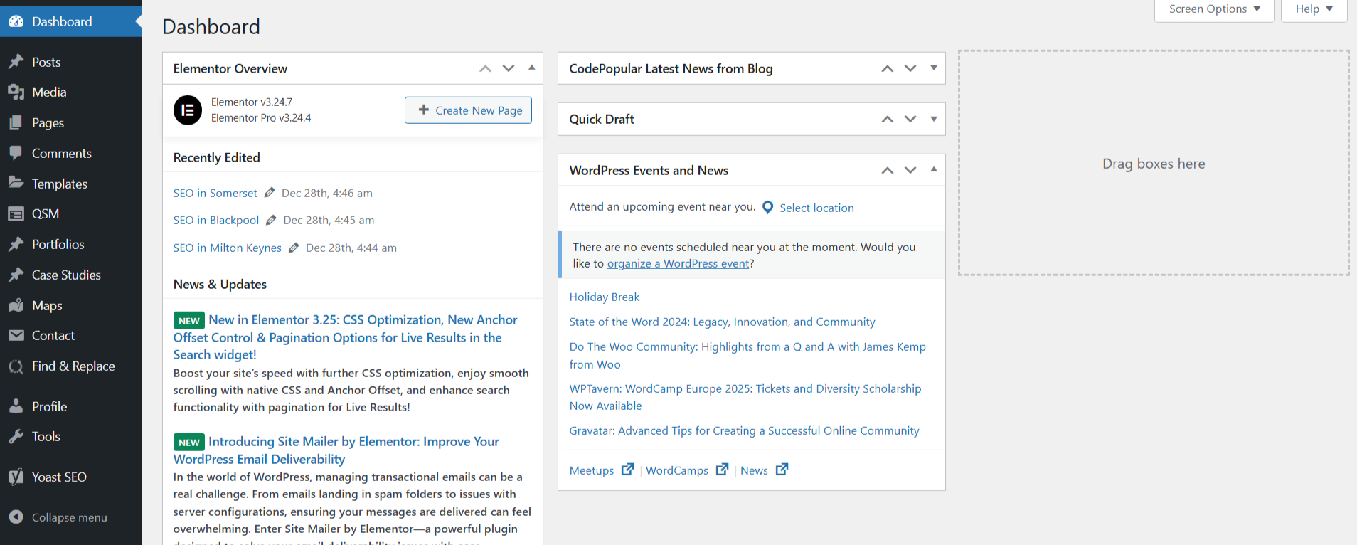
Task: Click the external link icon next to News
Action: 782,470
